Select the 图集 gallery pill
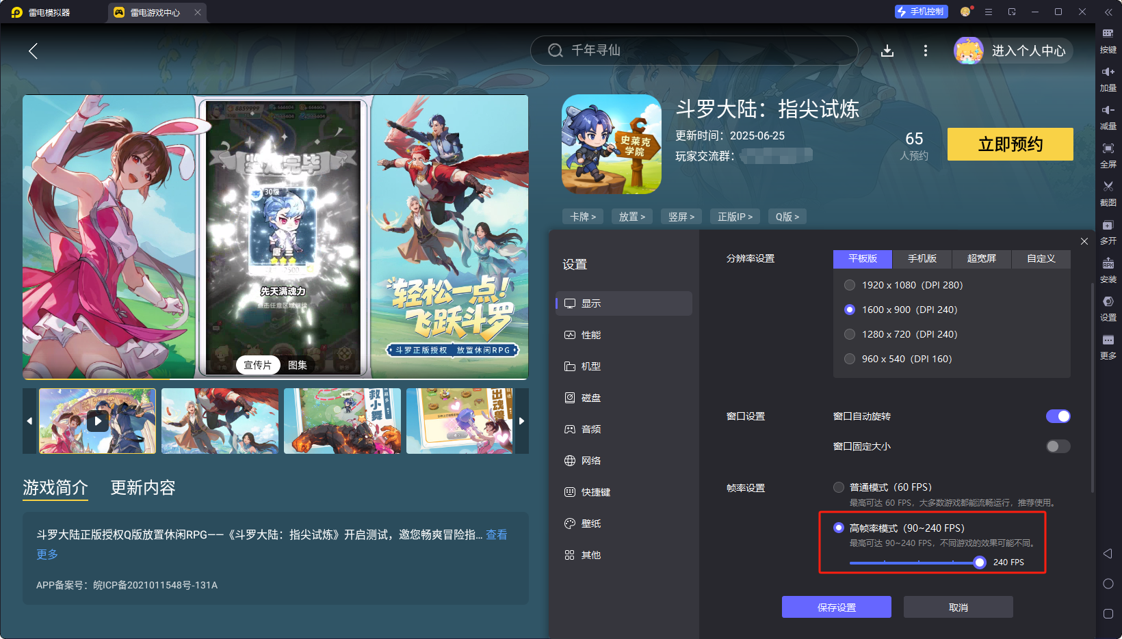This screenshot has height=639, width=1122. pyautogui.click(x=298, y=365)
